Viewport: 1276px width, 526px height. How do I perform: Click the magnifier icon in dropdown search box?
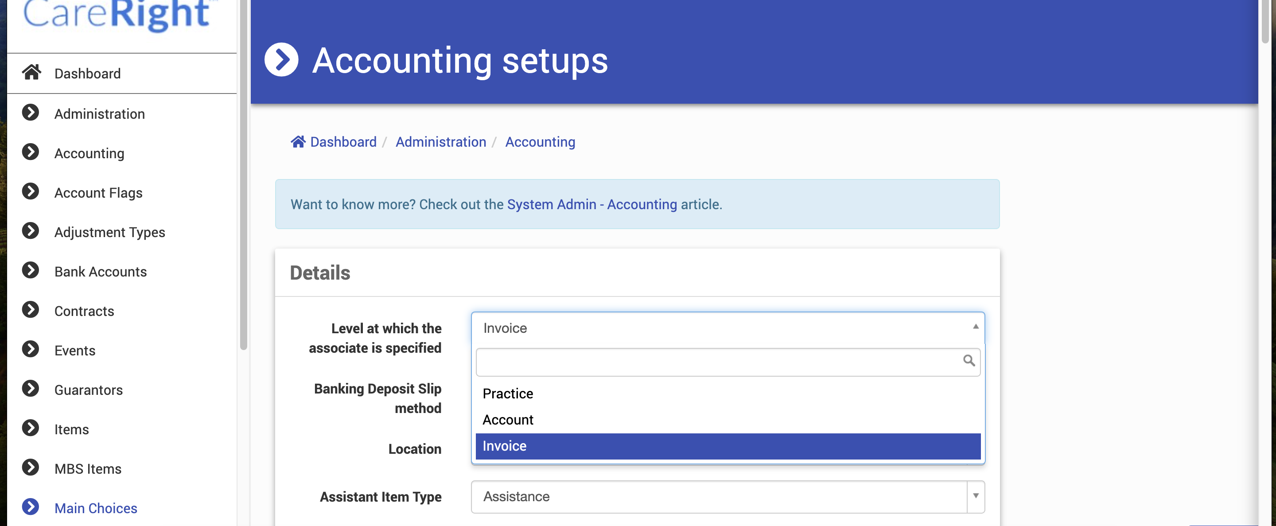(969, 361)
